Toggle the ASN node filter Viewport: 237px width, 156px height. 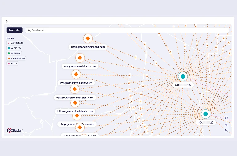click(x=12, y=63)
